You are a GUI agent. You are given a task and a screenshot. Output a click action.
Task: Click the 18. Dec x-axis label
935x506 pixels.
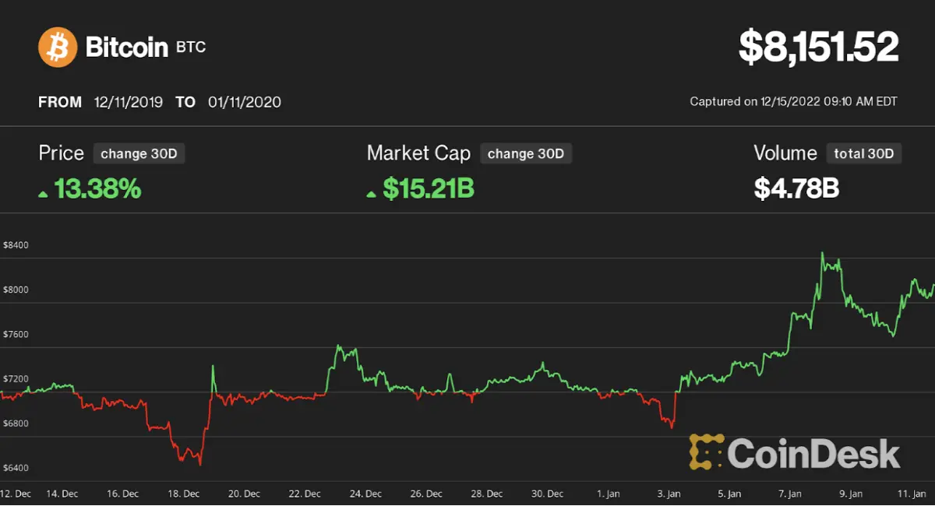coord(184,494)
